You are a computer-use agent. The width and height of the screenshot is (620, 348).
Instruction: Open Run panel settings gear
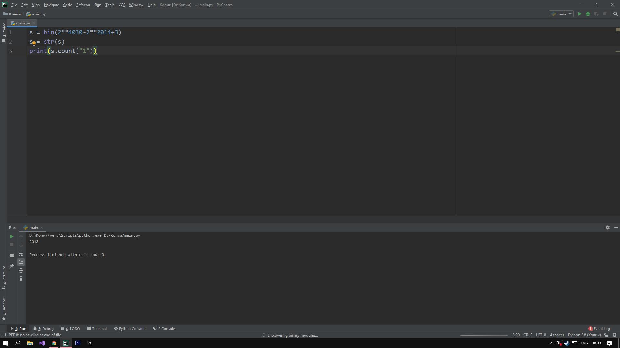coord(607,227)
